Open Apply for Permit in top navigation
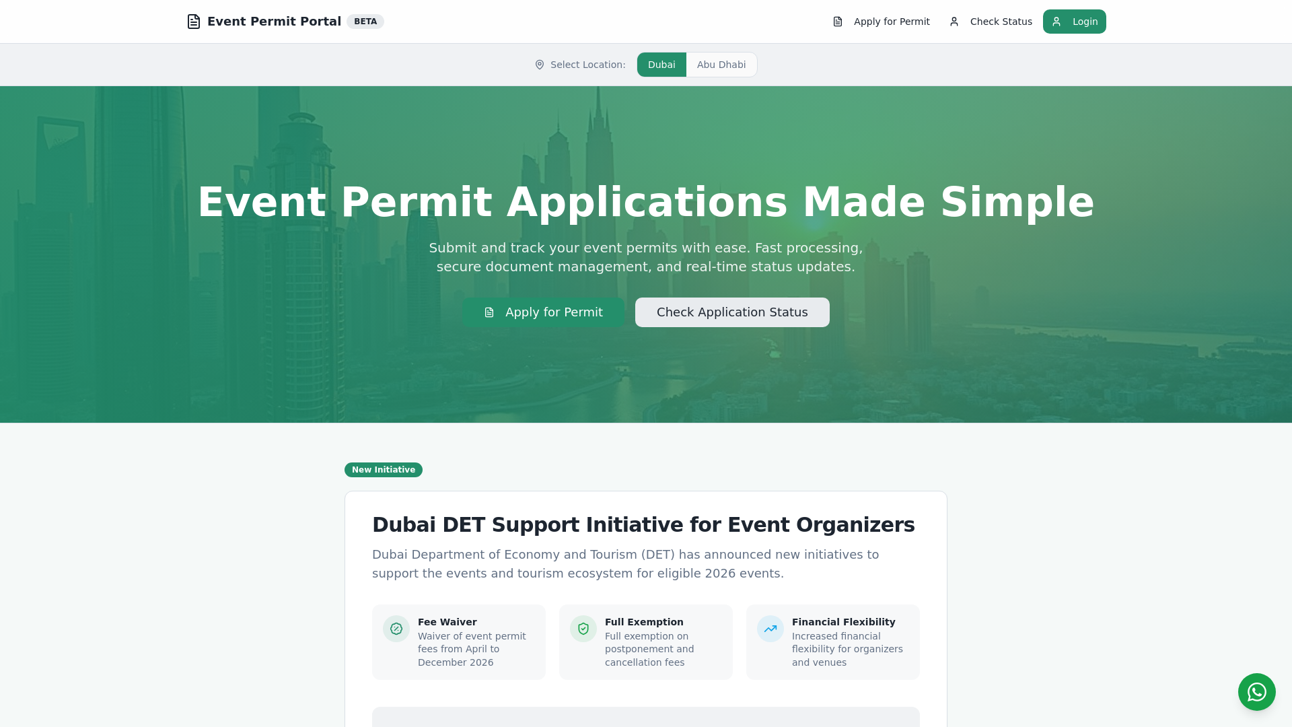1292x727 pixels. (881, 22)
